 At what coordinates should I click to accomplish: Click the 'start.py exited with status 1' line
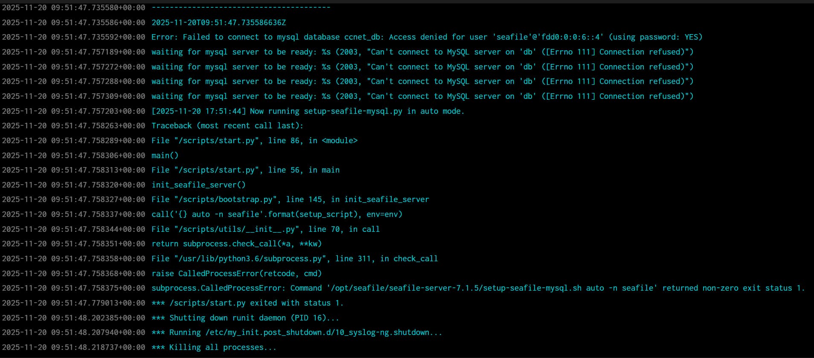(x=247, y=303)
